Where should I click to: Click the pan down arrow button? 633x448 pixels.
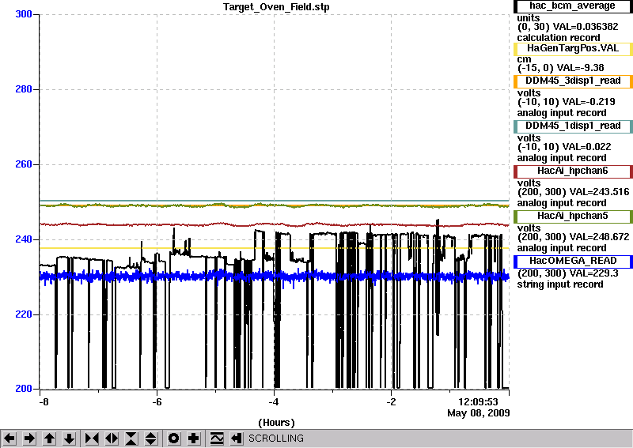pyautogui.click(x=70, y=439)
